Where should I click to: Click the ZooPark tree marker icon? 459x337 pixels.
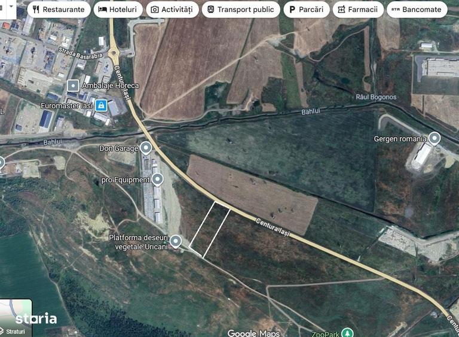click(x=347, y=333)
